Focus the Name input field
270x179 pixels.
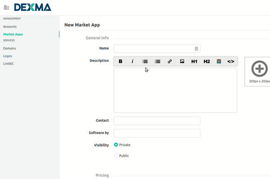click(x=157, y=49)
